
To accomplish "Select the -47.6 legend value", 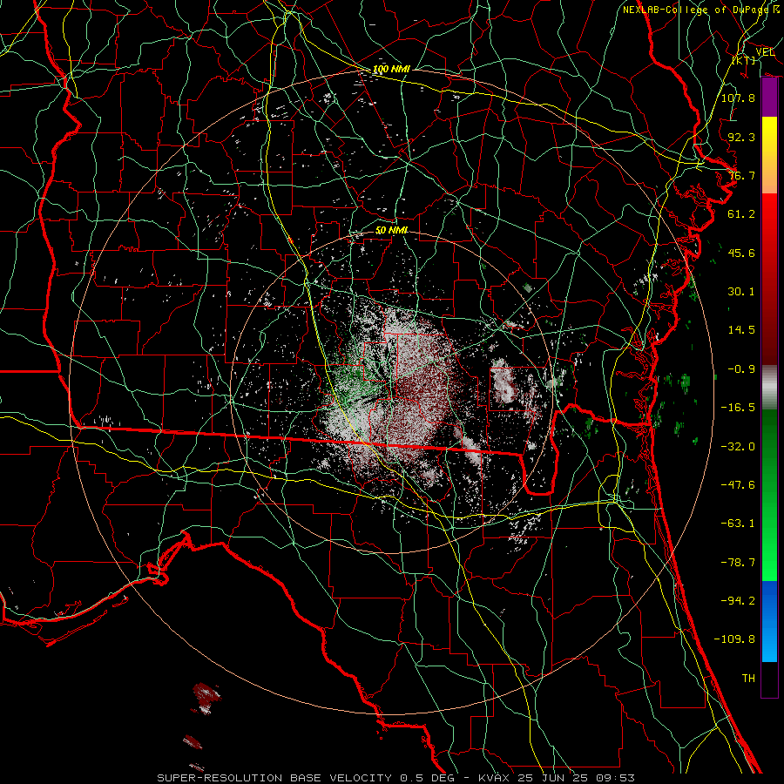I will pyautogui.click(x=738, y=485).
